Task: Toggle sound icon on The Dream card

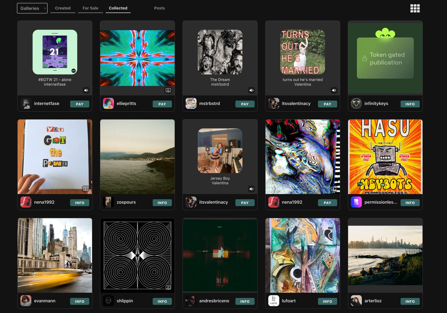Action: tap(251, 90)
